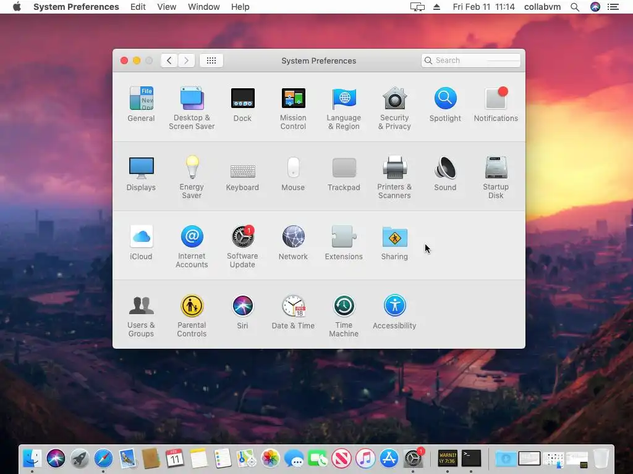Open Language & Region preferences
The height and width of the screenshot is (474, 633).
pyautogui.click(x=344, y=108)
